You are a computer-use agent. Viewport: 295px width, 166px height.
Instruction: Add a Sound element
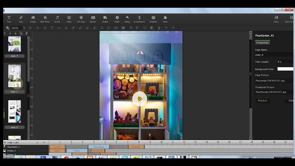(57, 19)
